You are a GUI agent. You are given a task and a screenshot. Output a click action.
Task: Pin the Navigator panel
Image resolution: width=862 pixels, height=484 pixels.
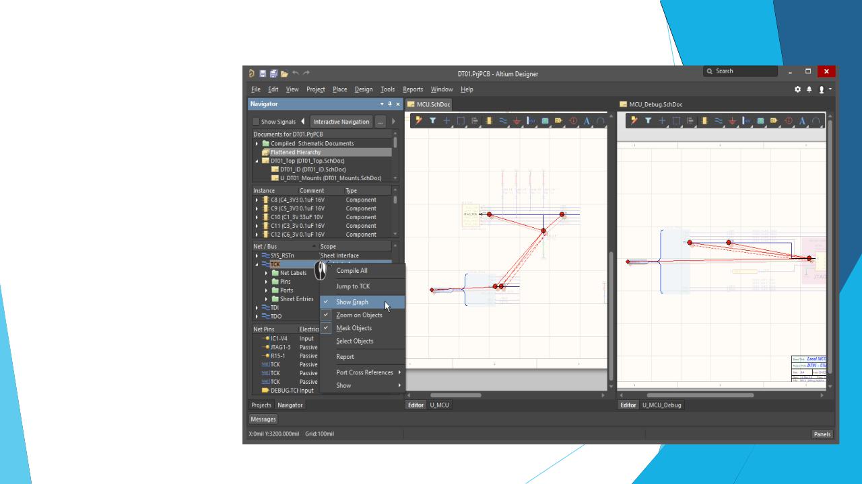pyautogui.click(x=390, y=104)
